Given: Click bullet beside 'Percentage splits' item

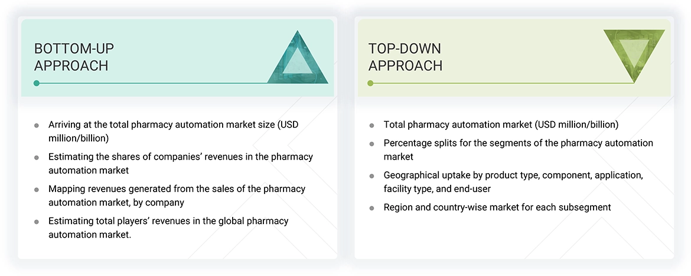Looking at the screenshot, I should [371, 144].
